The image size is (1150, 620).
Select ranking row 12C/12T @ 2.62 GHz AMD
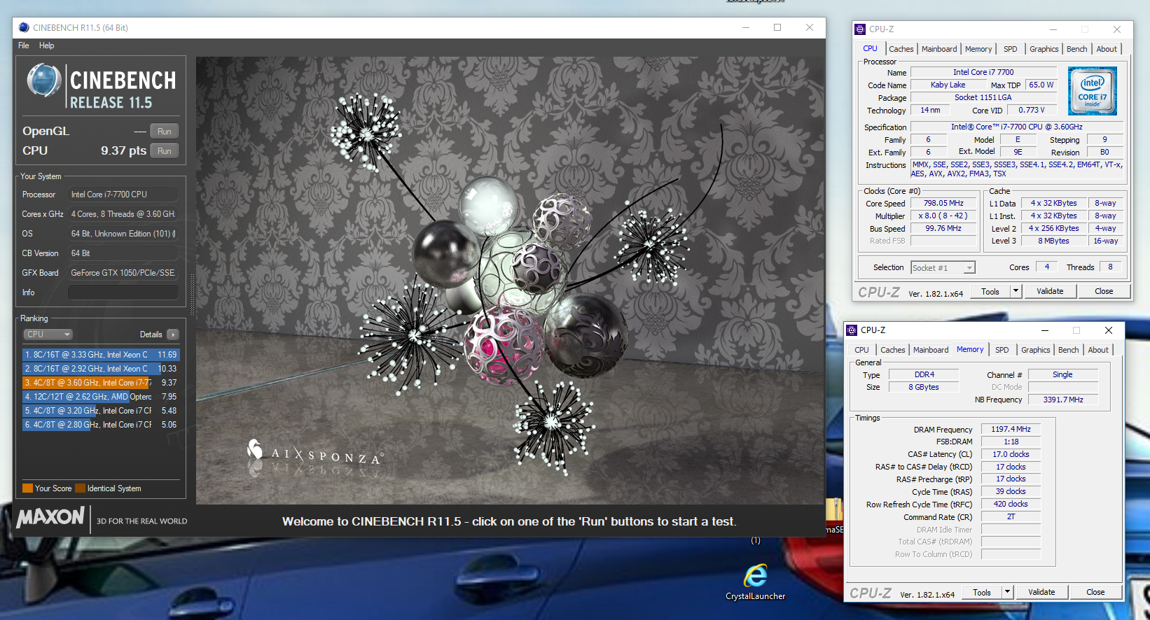point(101,397)
